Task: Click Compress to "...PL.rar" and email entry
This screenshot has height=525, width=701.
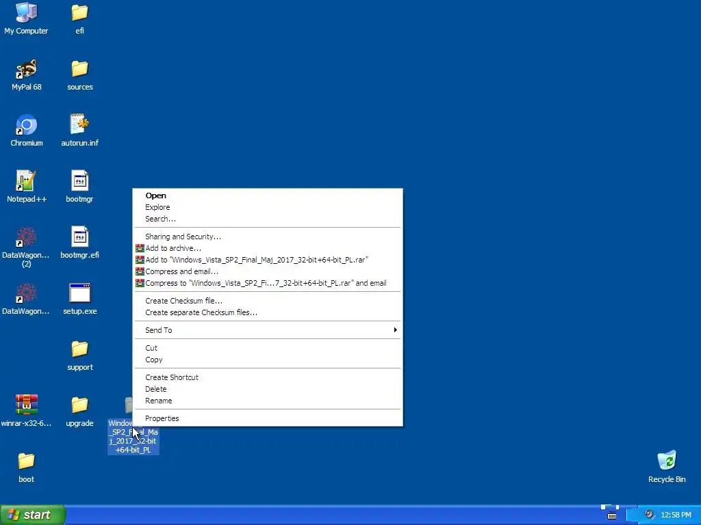Action: [x=268, y=283]
